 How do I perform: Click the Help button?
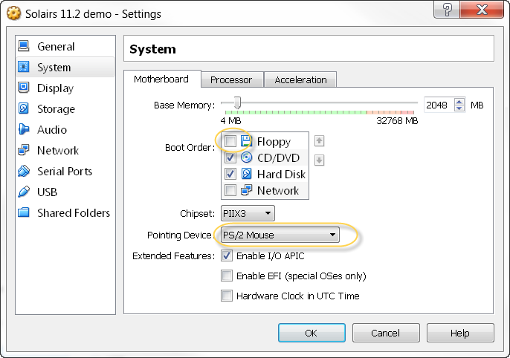coord(460,333)
